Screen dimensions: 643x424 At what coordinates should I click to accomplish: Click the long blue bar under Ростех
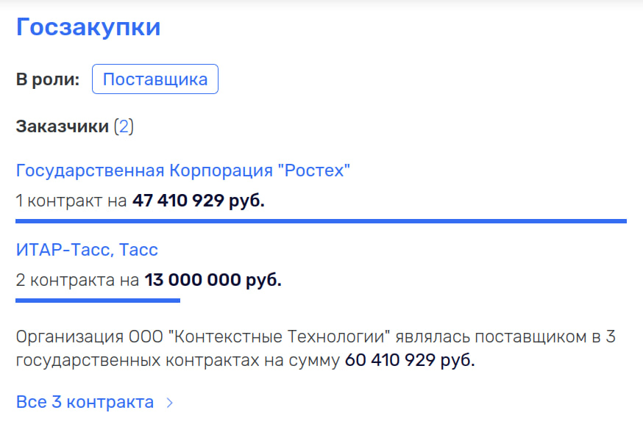[x=321, y=220]
